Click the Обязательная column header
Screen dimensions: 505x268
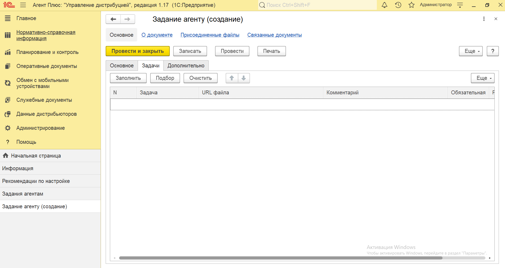[468, 93]
